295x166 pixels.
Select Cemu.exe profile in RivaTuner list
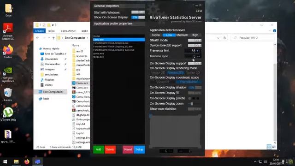(119, 40)
